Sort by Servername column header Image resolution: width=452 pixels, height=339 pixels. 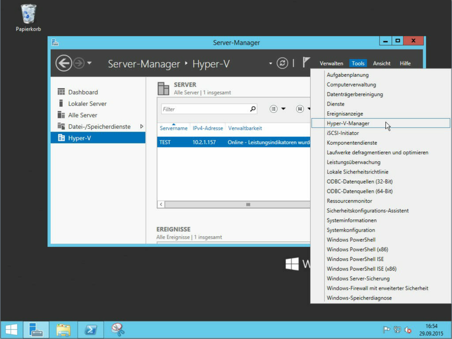click(173, 128)
